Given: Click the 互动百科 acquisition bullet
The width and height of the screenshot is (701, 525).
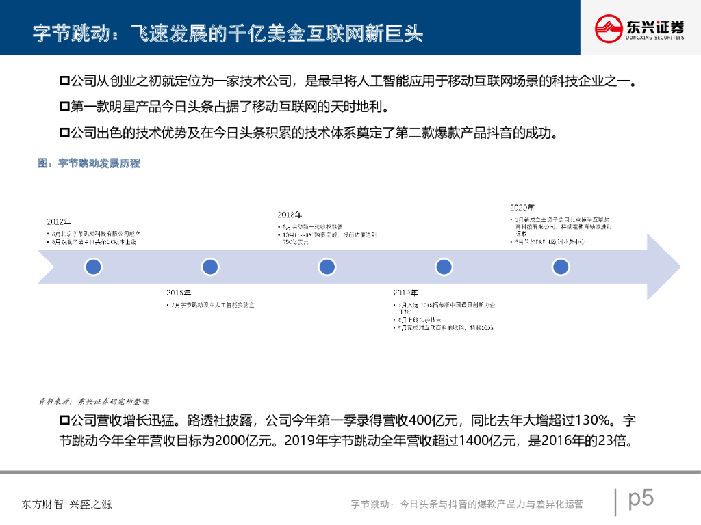Looking at the screenshot, I should point(443,328).
